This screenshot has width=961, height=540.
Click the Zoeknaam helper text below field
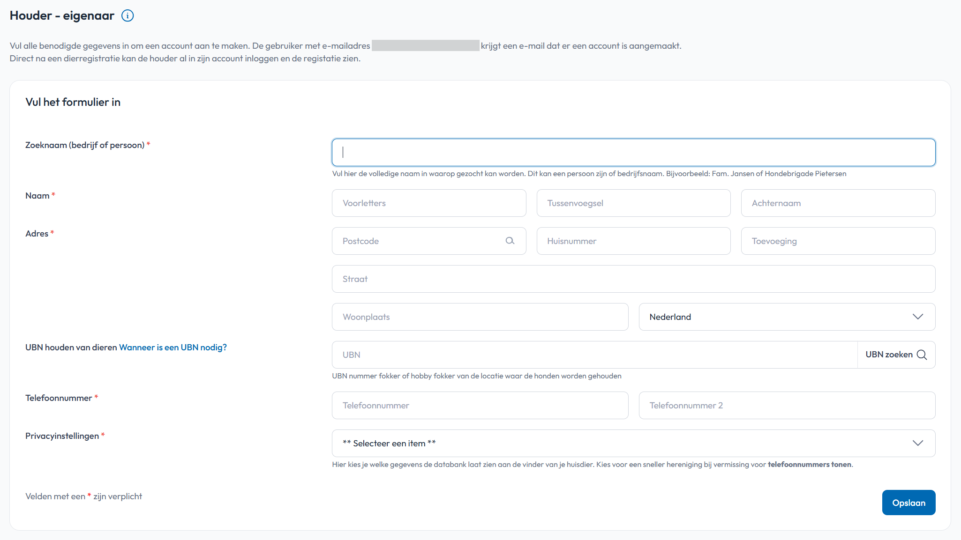coord(589,173)
